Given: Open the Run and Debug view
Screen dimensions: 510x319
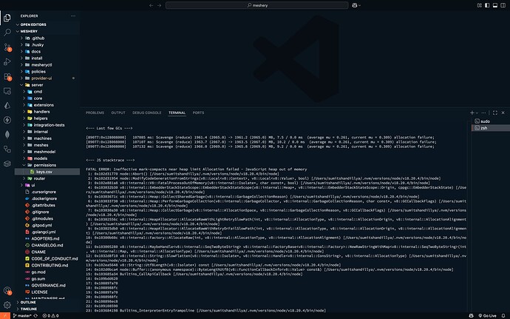Looking at the screenshot, I should 7,62.
